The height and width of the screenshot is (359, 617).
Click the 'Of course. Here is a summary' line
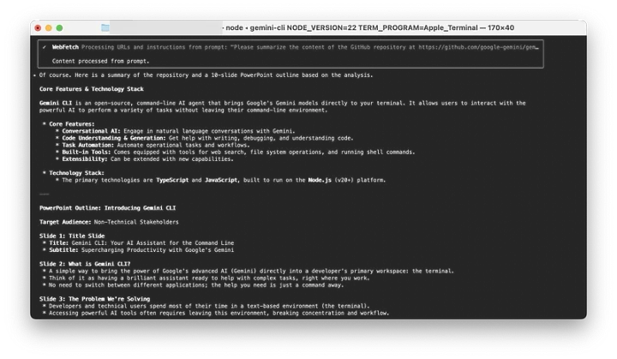206,75
